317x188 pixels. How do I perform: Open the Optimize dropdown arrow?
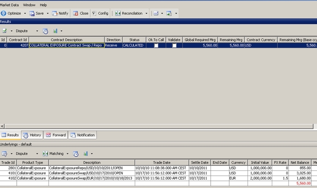pos(25,13)
